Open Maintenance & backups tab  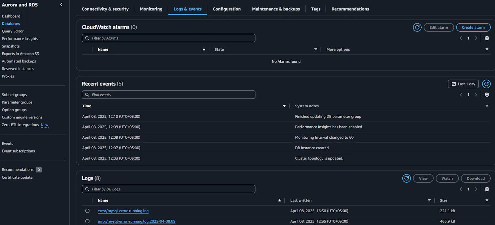pyautogui.click(x=276, y=9)
